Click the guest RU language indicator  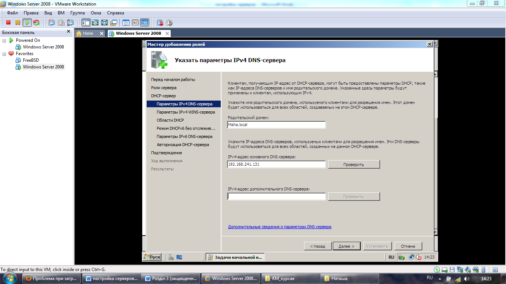[392, 257]
